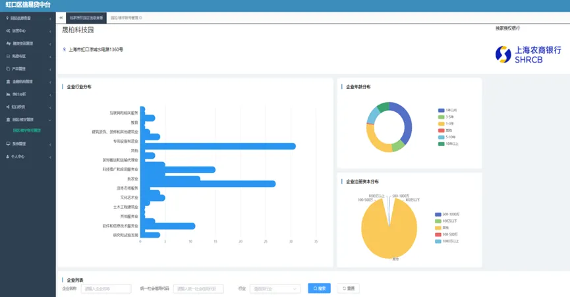Open the 运营中心 sidebar menu
The height and width of the screenshot is (297, 570).
coord(28,31)
